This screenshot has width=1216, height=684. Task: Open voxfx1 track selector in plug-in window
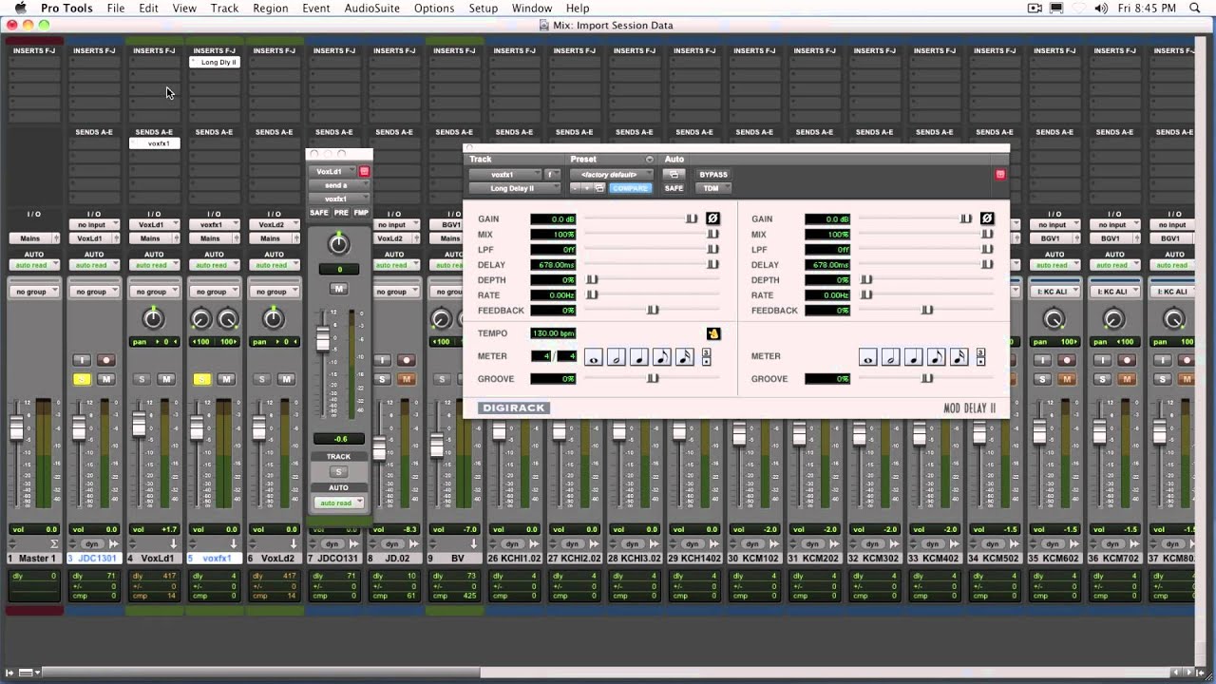504,175
